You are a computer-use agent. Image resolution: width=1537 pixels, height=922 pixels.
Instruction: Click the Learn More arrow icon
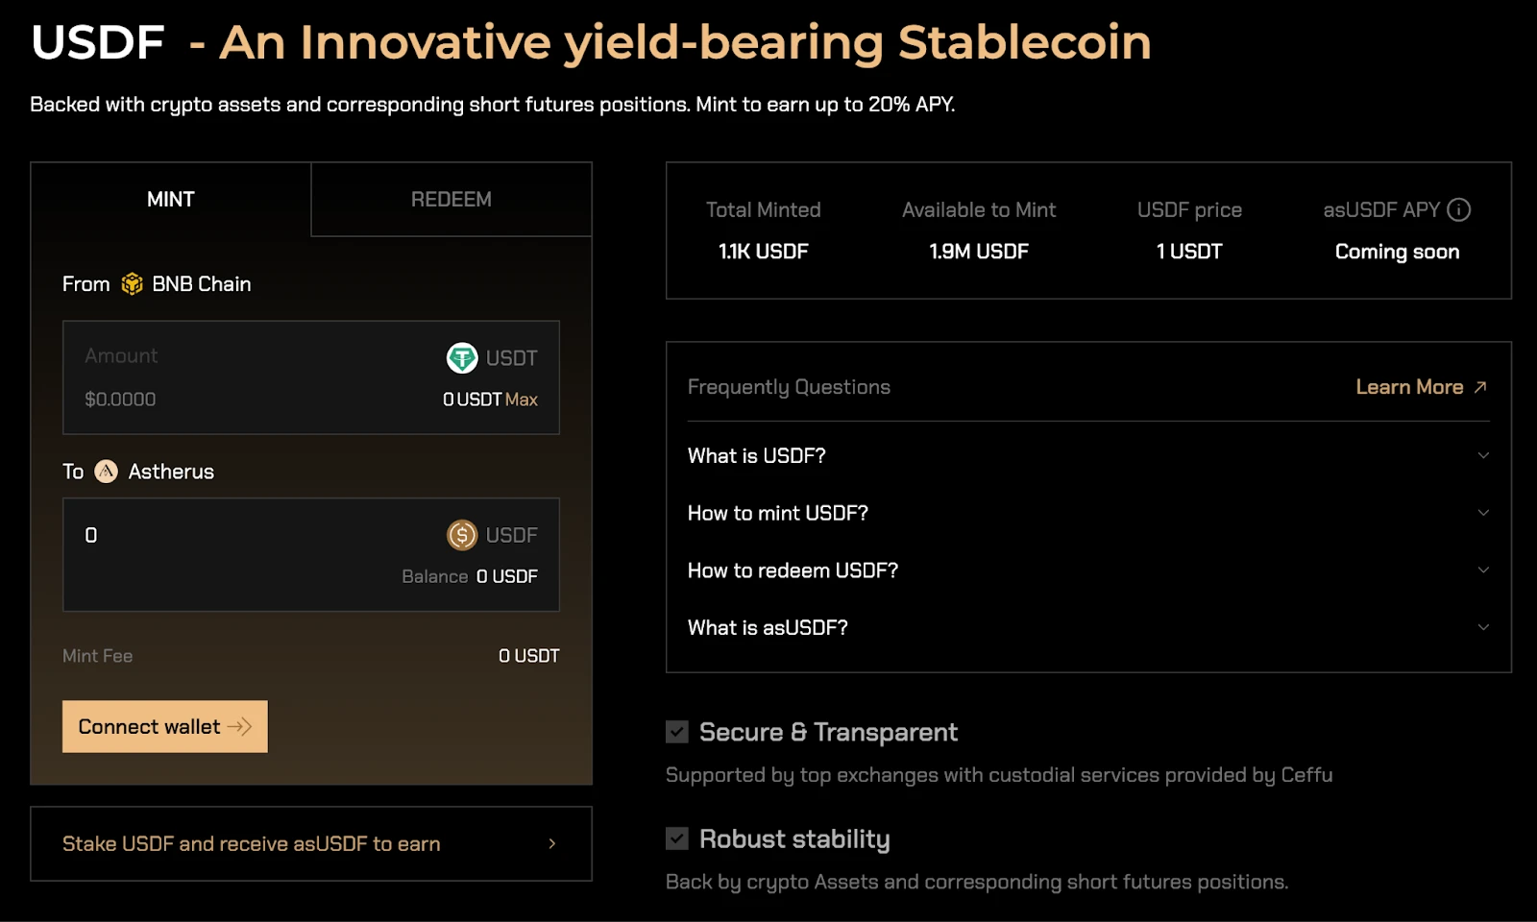click(x=1480, y=387)
